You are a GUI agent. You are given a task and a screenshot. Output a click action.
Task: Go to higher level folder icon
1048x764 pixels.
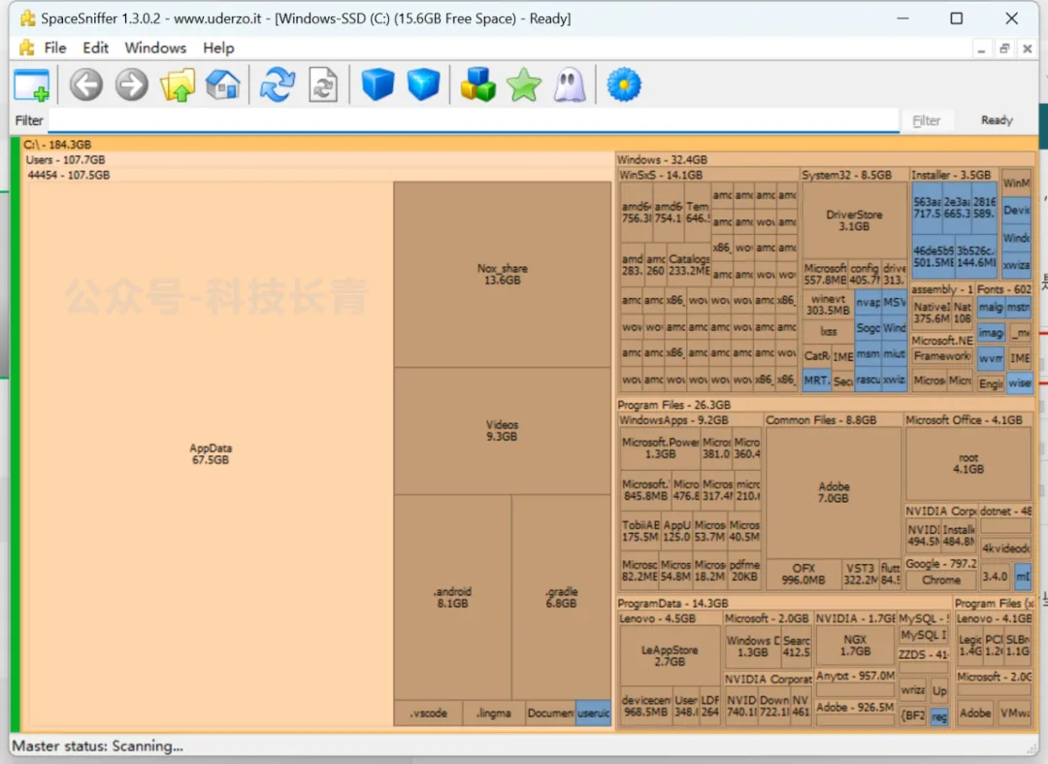coord(178,85)
